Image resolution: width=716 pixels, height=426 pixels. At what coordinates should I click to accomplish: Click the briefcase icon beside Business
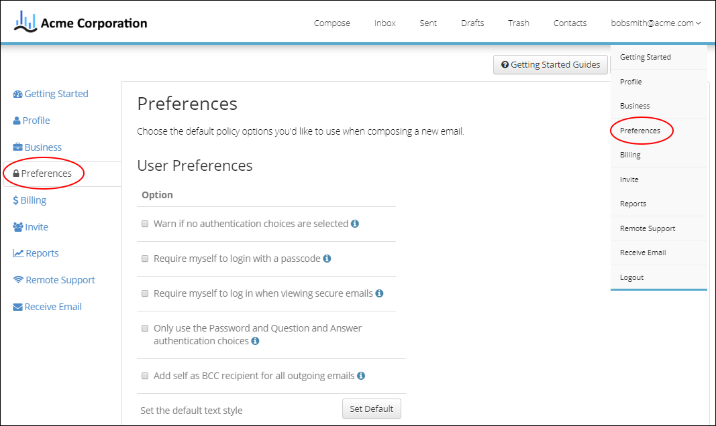18,147
